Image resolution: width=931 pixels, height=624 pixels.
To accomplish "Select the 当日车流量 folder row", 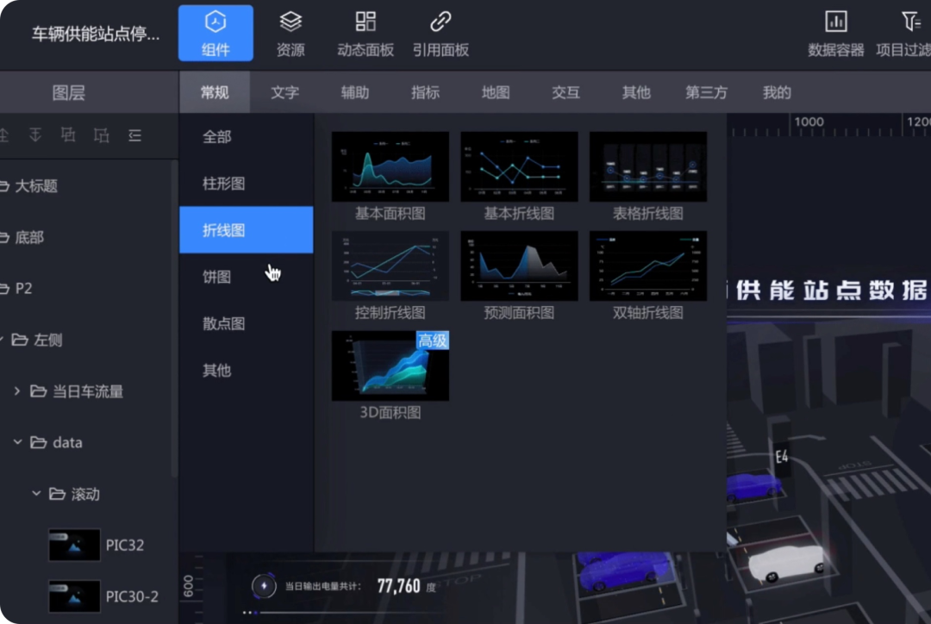I will click(x=87, y=391).
